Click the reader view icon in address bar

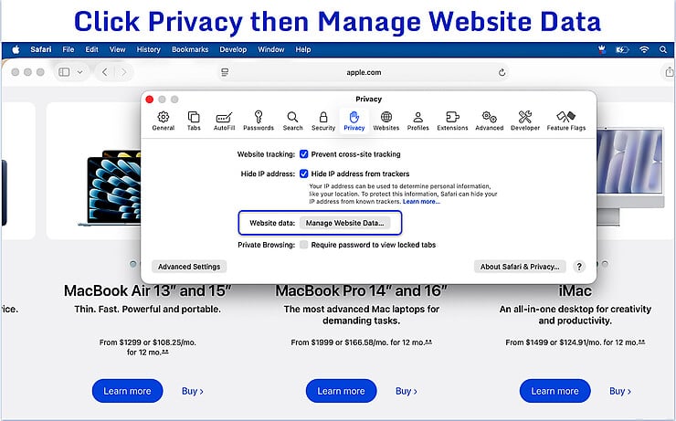coord(225,72)
